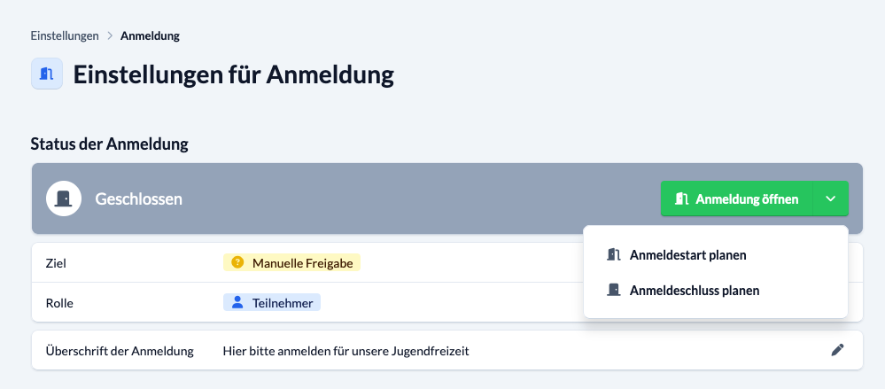Click the door icon next to Anmeldestart planen
The image size is (885, 389).
point(614,254)
